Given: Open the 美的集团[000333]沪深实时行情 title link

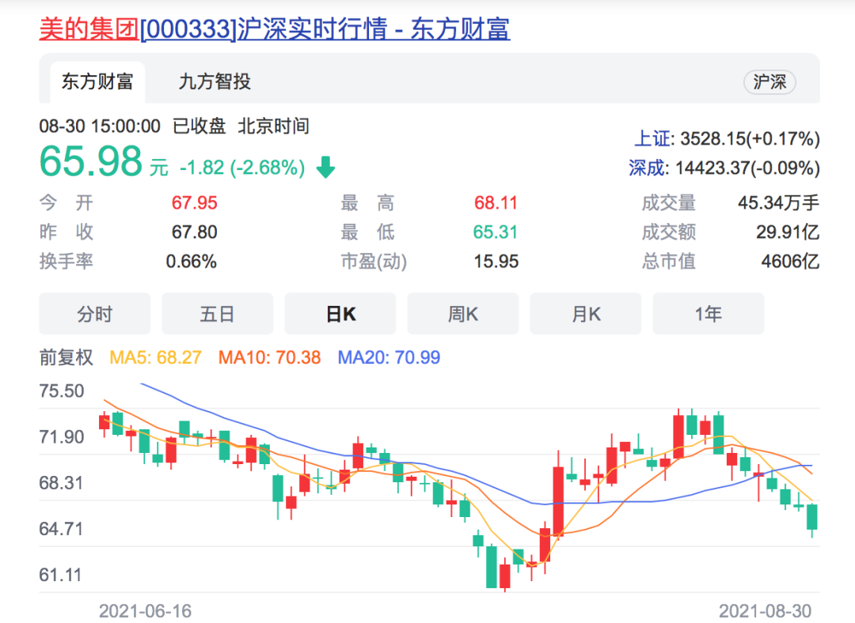Looking at the screenshot, I should coord(274,28).
